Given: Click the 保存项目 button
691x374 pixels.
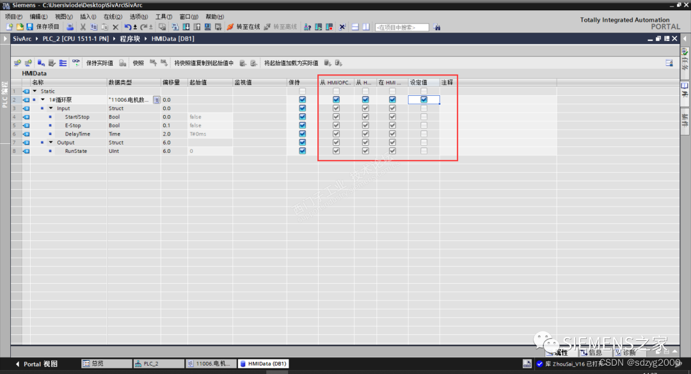Looking at the screenshot, I should tap(44, 27).
